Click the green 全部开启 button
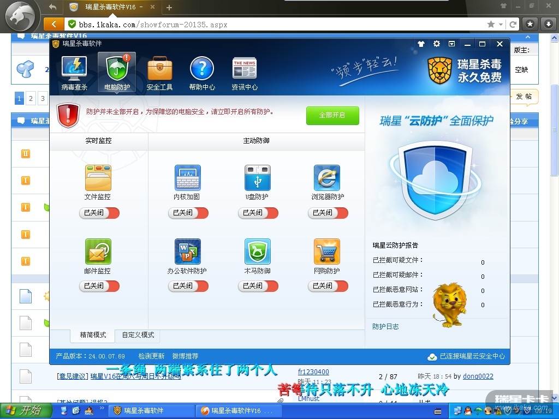 332,116
